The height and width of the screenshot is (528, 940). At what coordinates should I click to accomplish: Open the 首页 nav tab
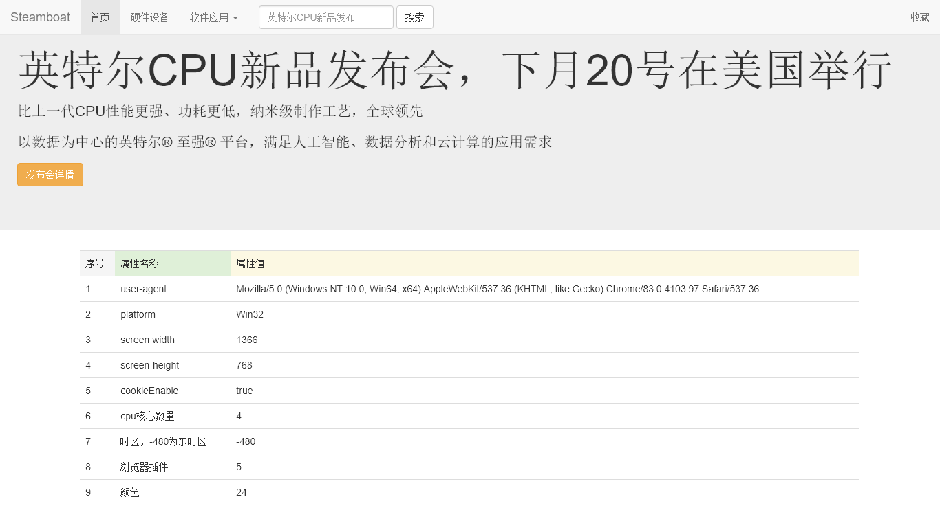coord(100,17)
